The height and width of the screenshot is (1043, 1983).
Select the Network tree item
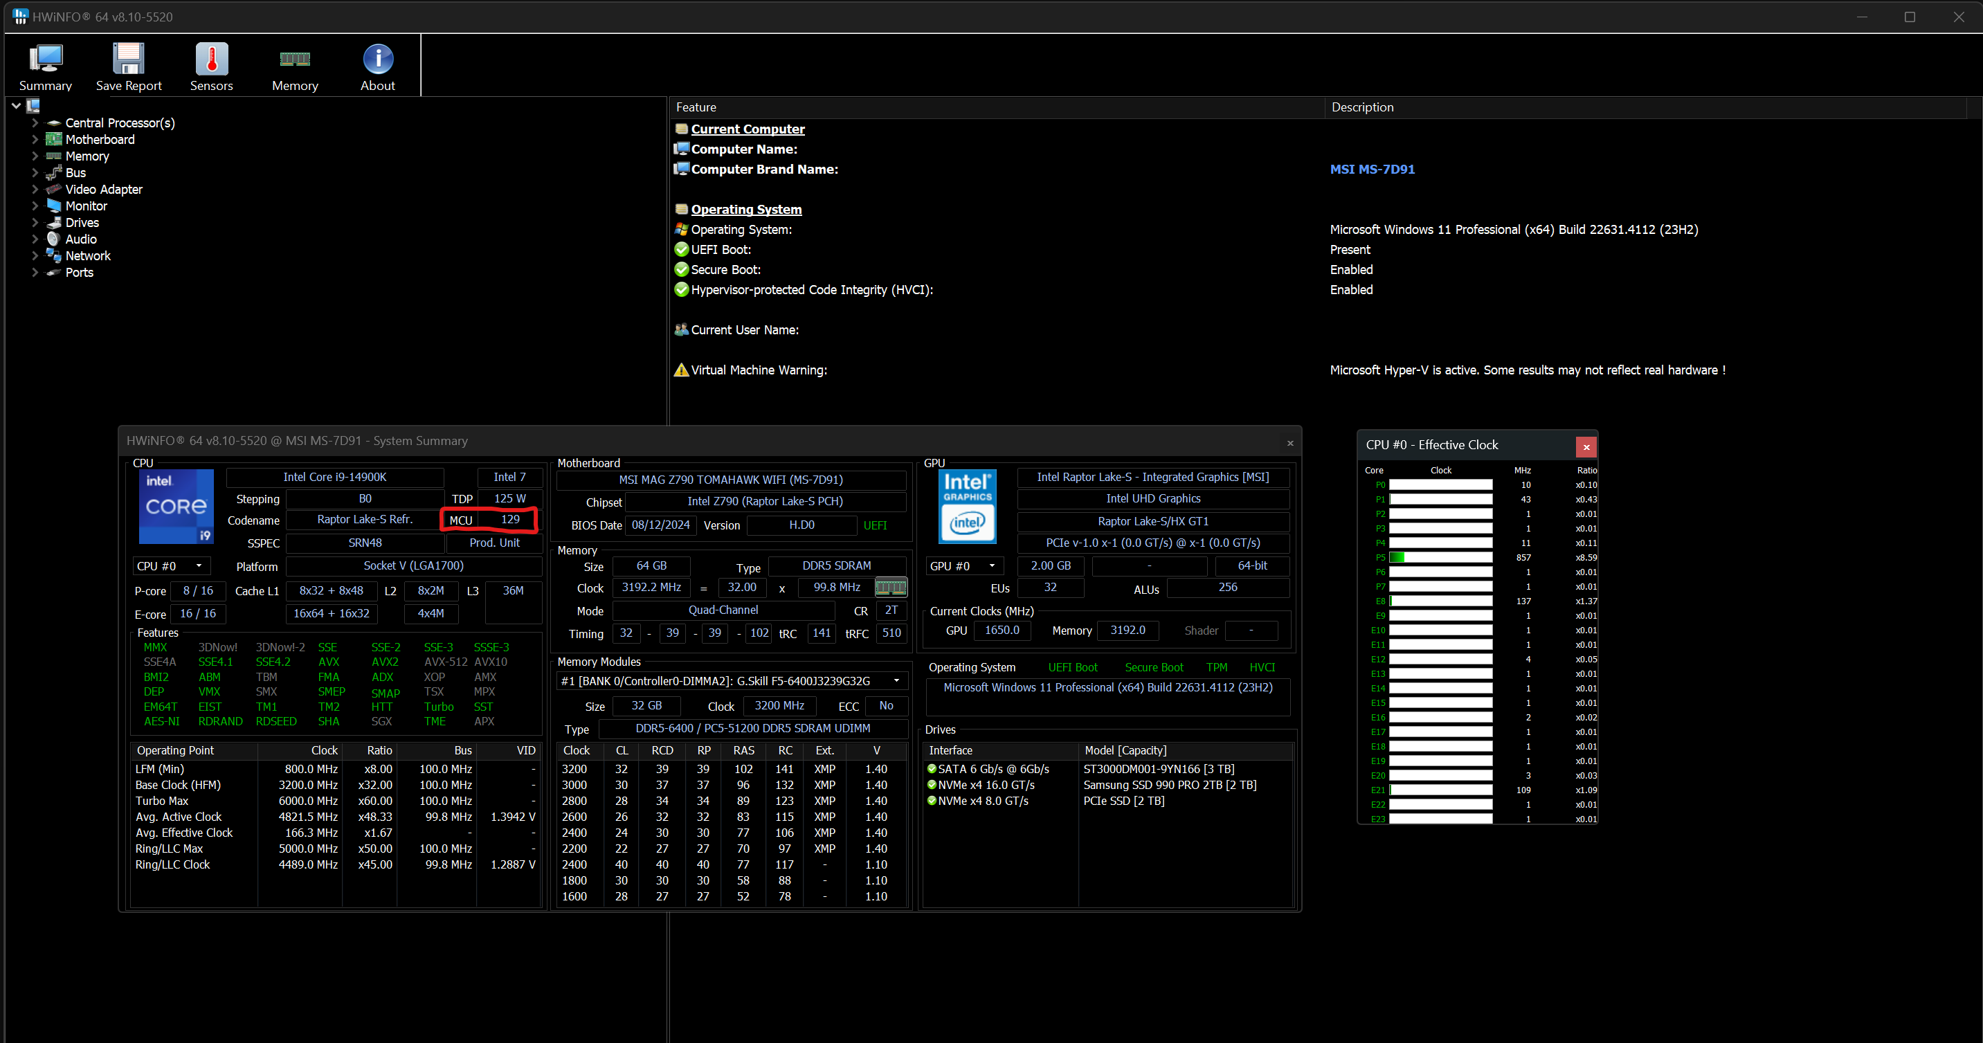pyautogui.click(x=88, y=255)
